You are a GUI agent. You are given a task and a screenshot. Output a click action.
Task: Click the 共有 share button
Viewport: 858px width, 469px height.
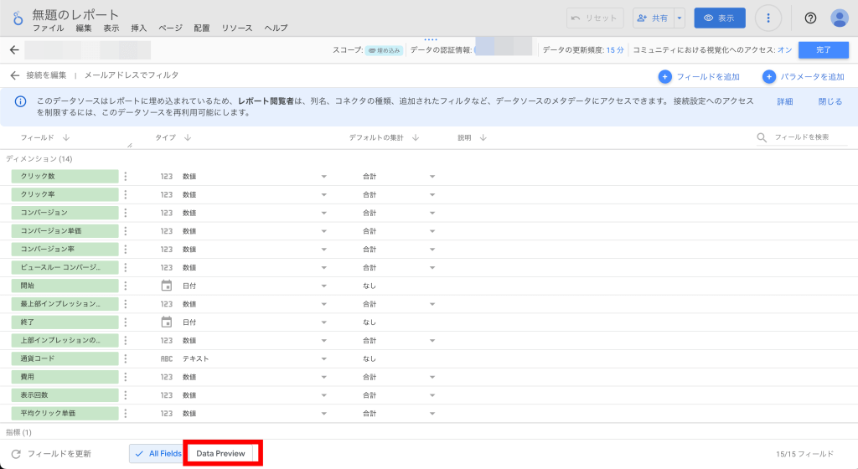click(654, 18)
